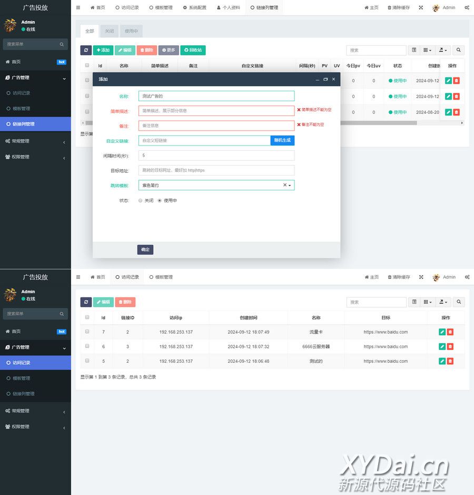Delete the link row created 2024-08-20

pyautogui.click(x=457, y=112)
